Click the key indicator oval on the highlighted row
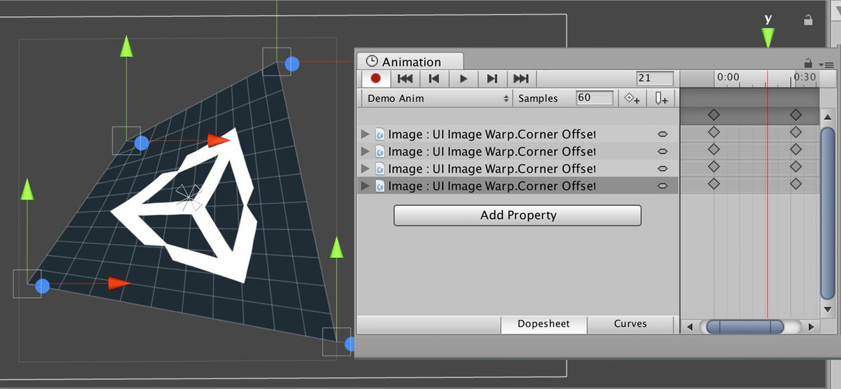This screenshot has height=389, width=841. [662, 186]
